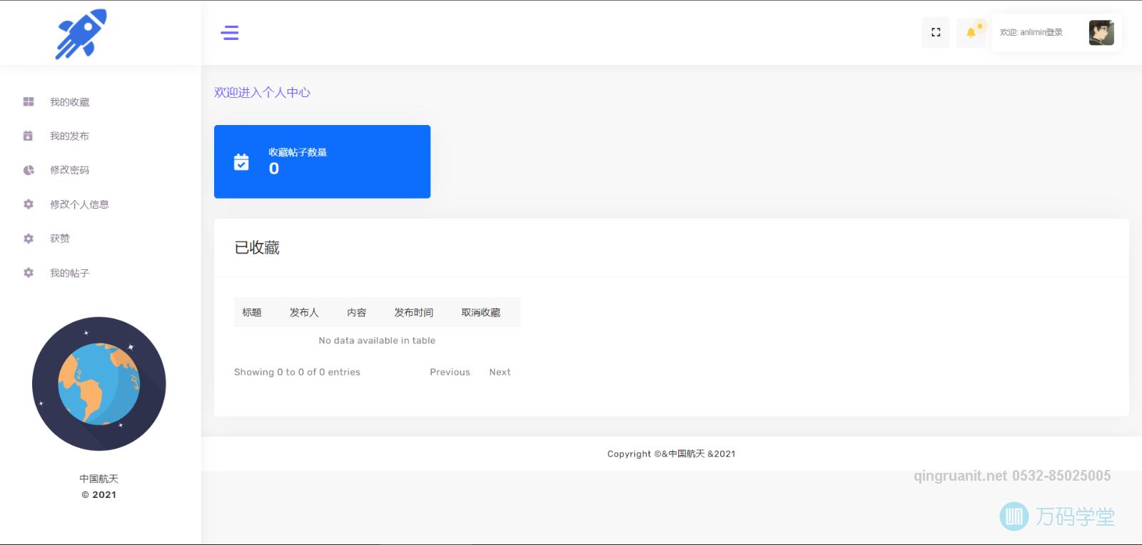Image resolution: width=1142 pixels, height=545 pixels.
Task: Click the user avatar picture
Action: point(1101,33)
